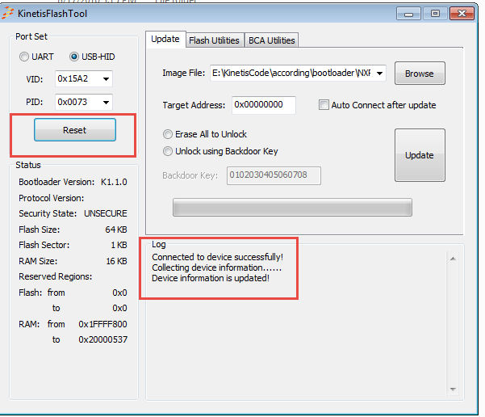
Task: Click the 'Collecting device information......' log line
Action: 216,267
